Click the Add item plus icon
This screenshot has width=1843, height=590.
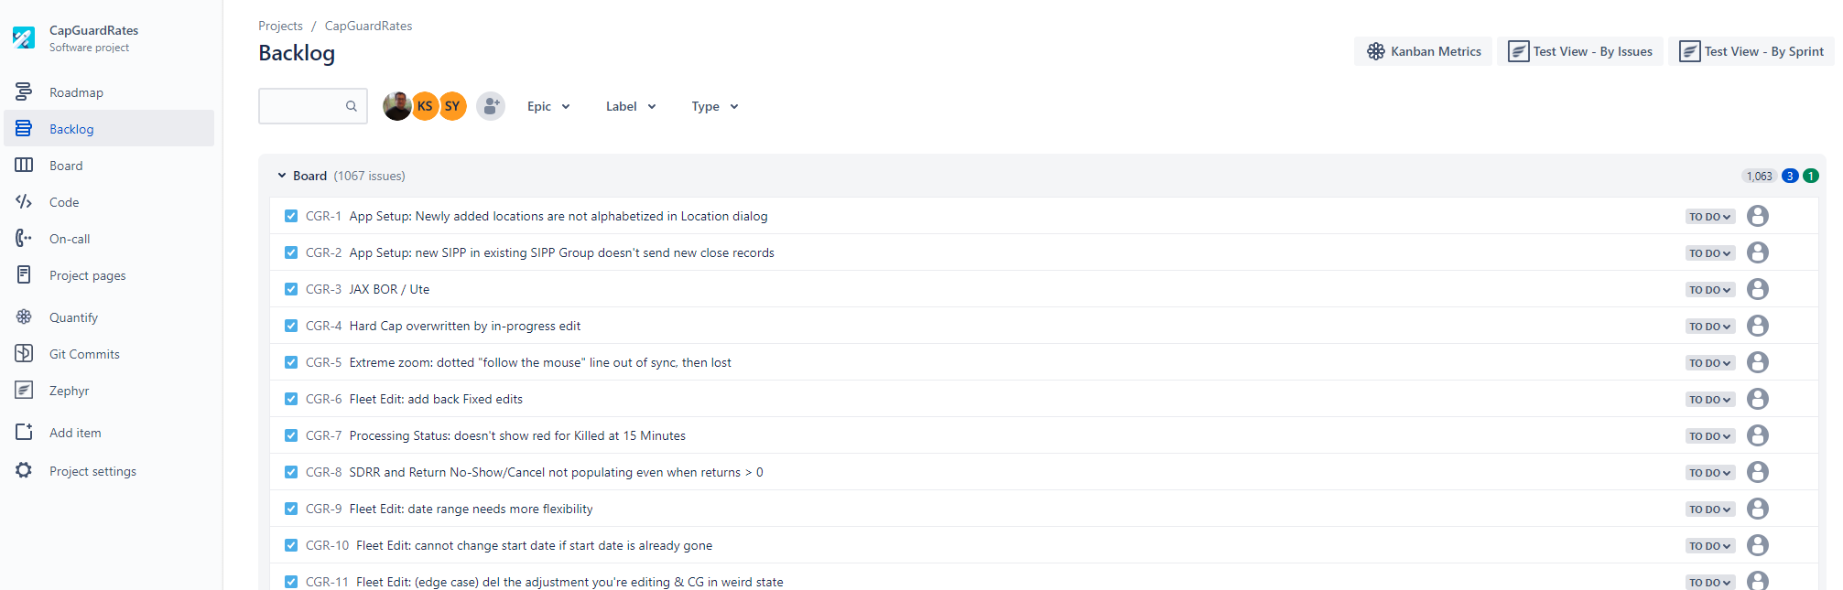24,432
